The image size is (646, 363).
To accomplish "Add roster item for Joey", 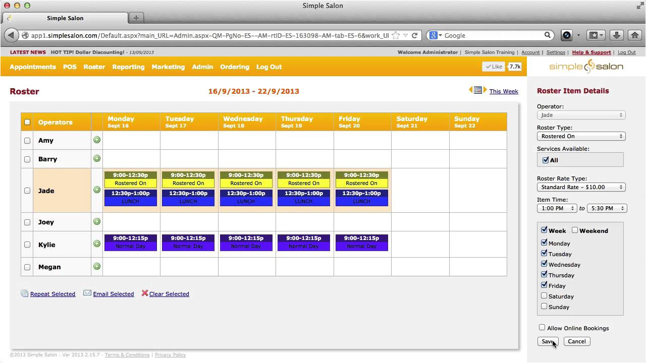I will click(97, 221).
